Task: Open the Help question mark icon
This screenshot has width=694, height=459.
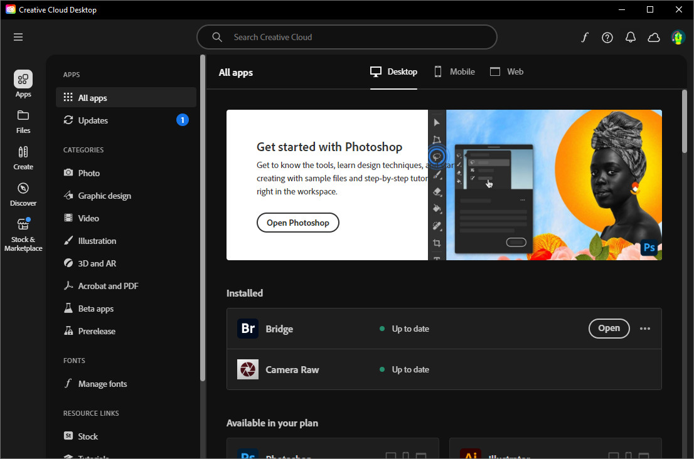Action: pyautogui.click(x=607, y=37)
